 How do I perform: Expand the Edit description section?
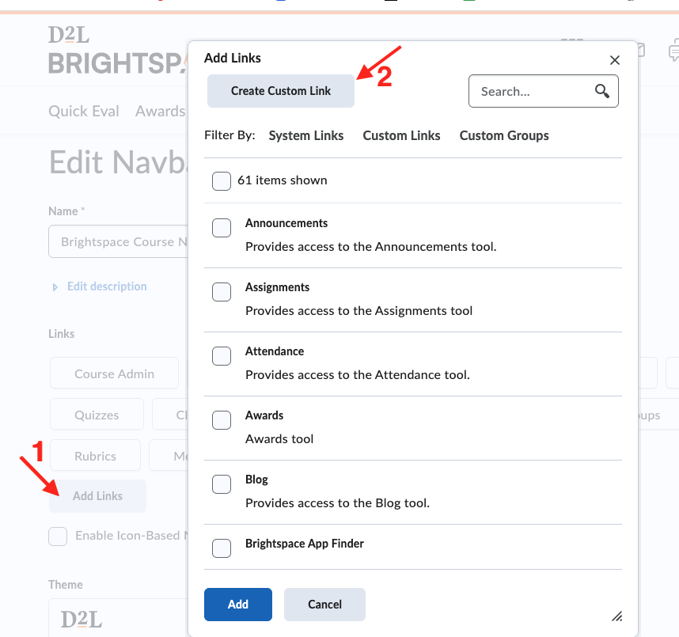100,286
